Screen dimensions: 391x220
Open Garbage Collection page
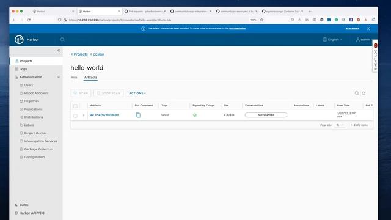[38, 149]
